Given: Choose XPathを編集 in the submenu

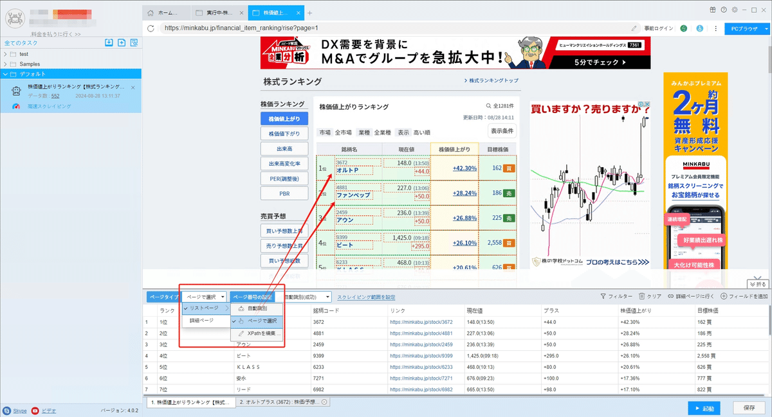Looking at the screenshot, I should [257, 333].
